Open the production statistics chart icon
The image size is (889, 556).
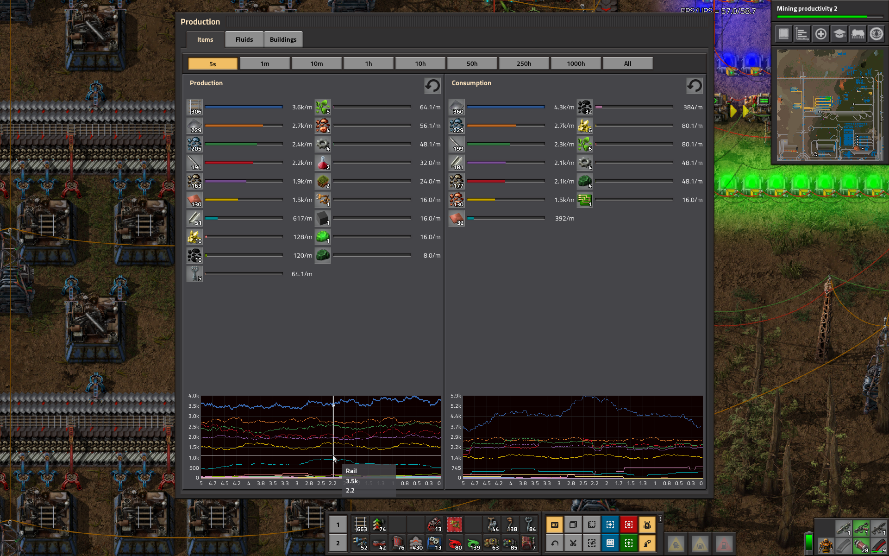[x=802, y=34]
